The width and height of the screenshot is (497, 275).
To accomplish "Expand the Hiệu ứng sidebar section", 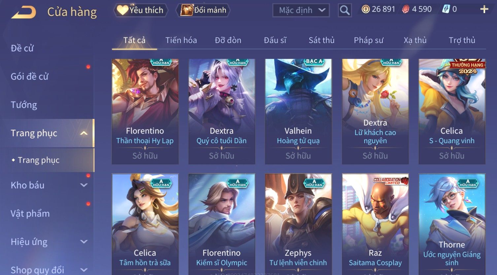I will click(x=84, y=242).
